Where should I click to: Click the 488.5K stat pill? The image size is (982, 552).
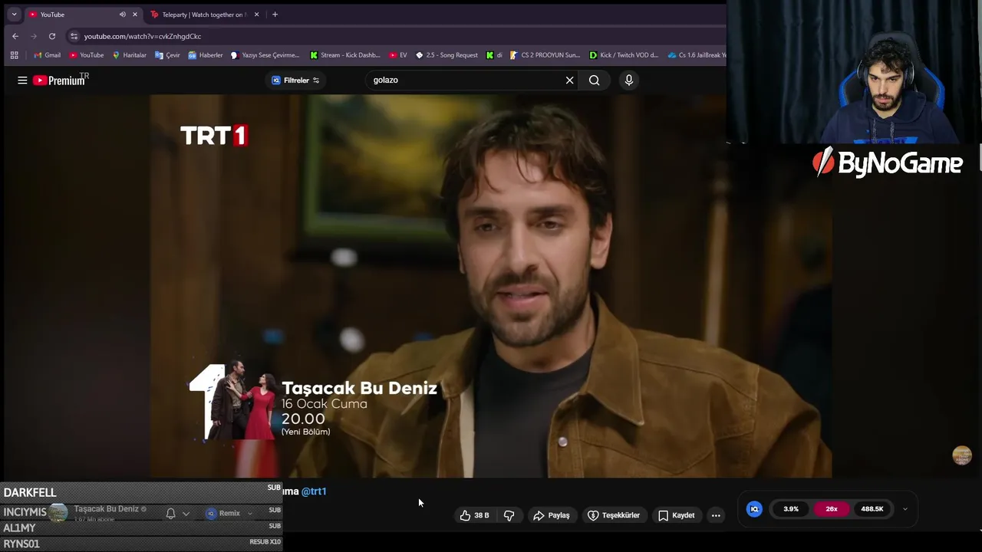[x=872, y=509]
